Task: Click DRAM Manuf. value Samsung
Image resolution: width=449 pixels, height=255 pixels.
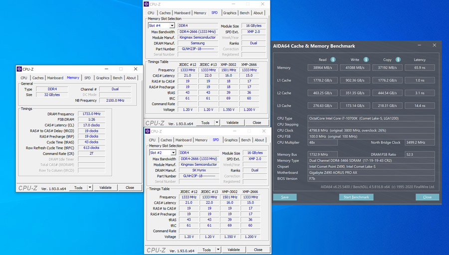Action: click(198, 43)
